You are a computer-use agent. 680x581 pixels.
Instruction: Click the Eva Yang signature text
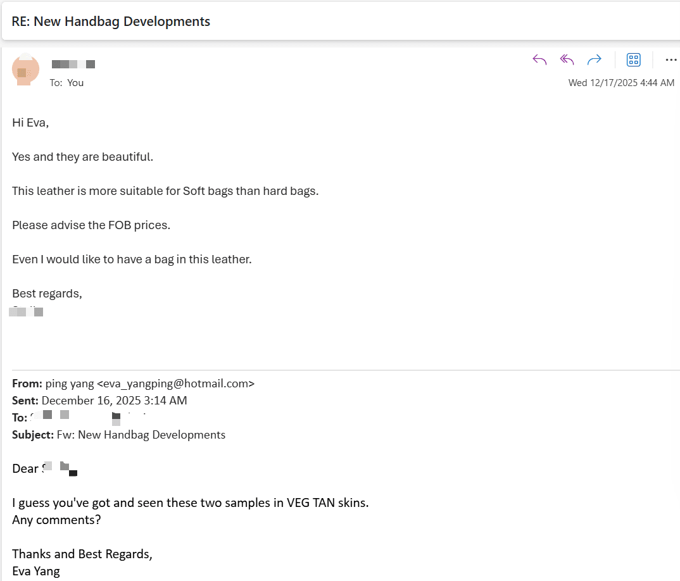coord(36,572)
